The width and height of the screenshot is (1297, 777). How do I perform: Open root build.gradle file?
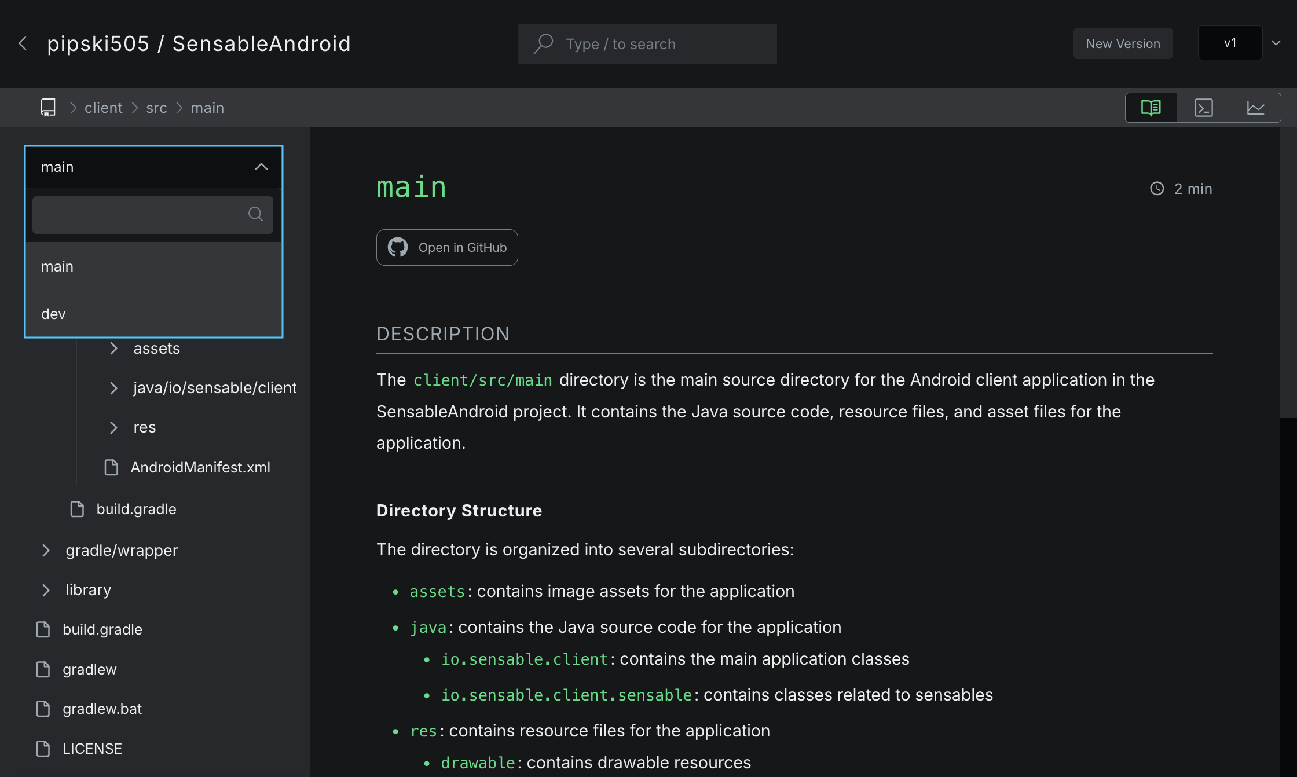click(x=102, y=629)
